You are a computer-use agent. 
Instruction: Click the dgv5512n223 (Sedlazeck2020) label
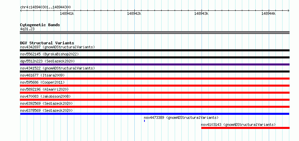point(47,61)
